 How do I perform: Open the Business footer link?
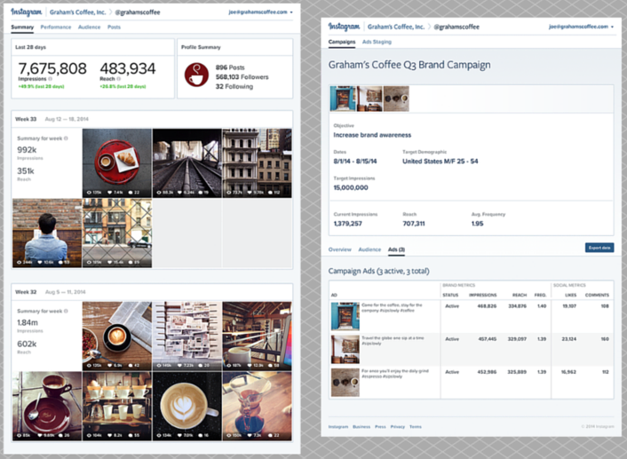click(x=361, y=427)
